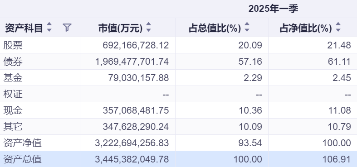Click the 57.16 total ratio for 债券
Screen dimensions: 357x167
coord(250,62)
